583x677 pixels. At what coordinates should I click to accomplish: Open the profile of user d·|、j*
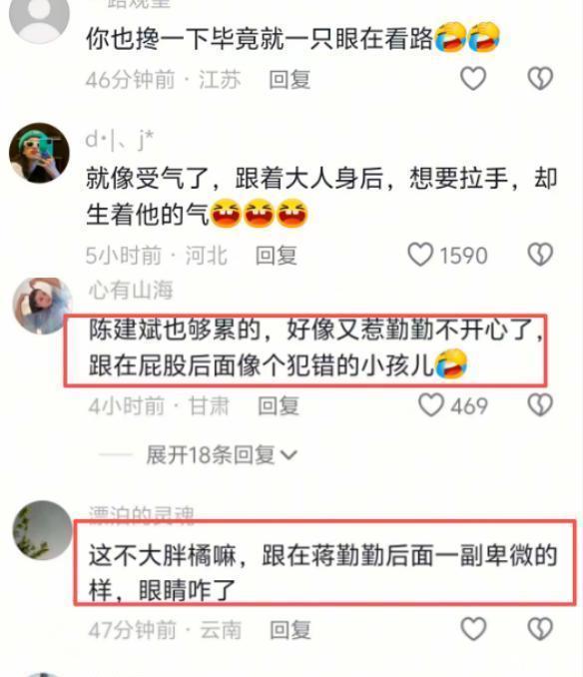(120, 140)
